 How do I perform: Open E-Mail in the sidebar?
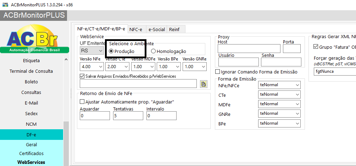coord(31,103)
